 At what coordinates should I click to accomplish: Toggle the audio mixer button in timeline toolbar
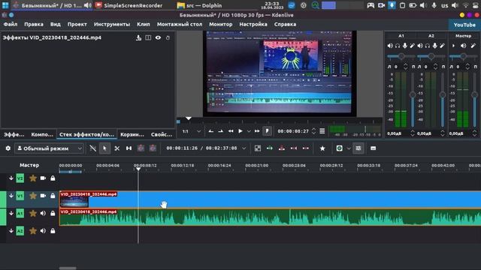point(358,148)
